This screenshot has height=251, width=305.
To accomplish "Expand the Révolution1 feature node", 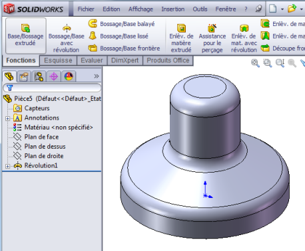I will coord(7,166).
